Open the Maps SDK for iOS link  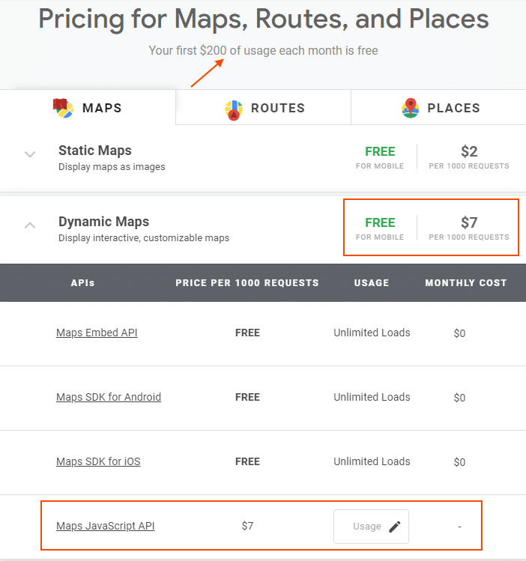[98, 461]
